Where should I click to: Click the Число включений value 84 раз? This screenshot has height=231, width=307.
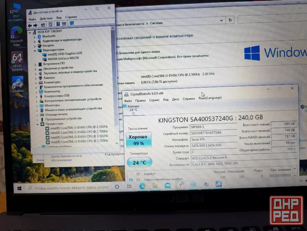click(284, 143)
